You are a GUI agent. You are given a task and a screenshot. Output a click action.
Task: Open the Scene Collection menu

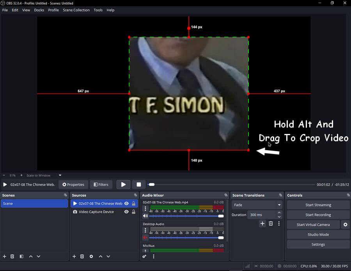click(76, 10)
